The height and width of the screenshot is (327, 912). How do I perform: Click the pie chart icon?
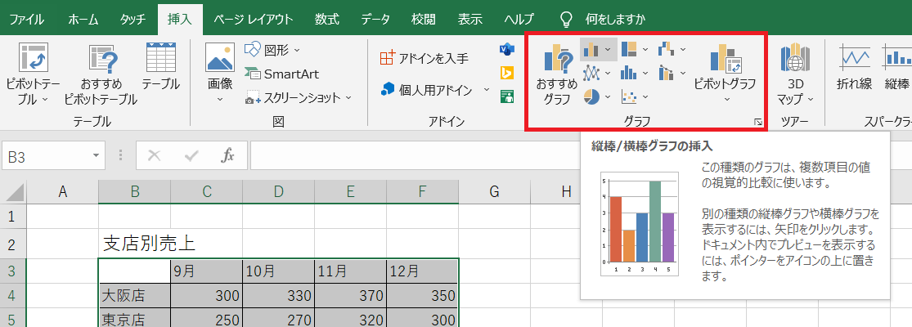click(591, 96)
